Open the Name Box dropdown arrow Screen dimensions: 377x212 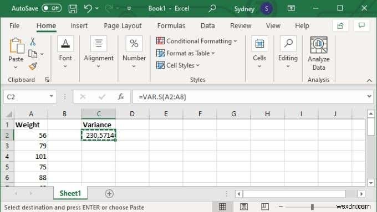coord(51,96)
